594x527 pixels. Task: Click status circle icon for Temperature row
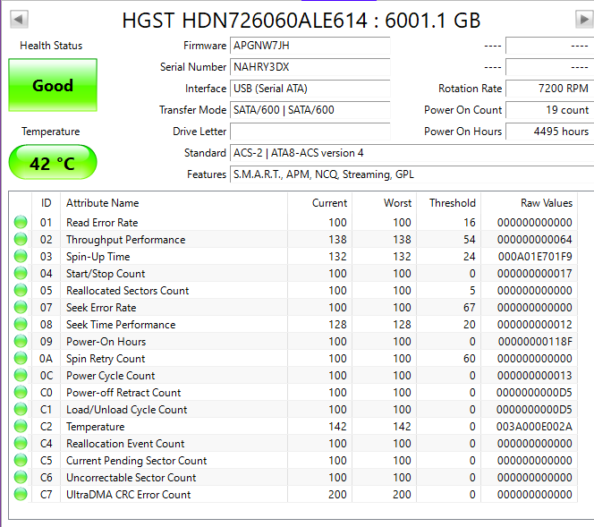click(20, 427)
